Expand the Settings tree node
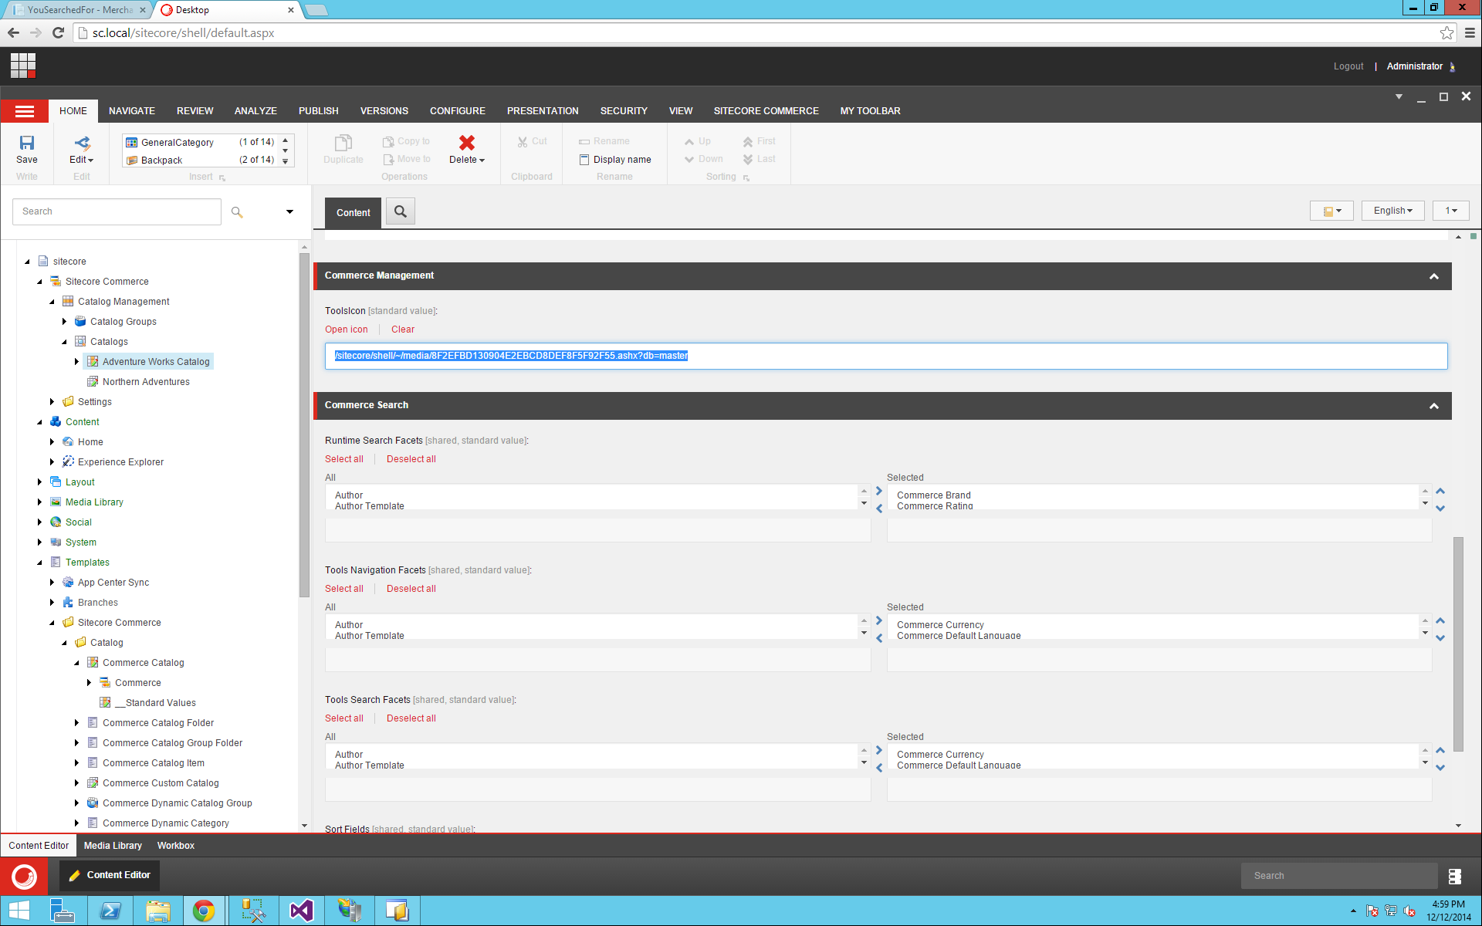This screenshot has height=926, width=1482. point(51,401)
